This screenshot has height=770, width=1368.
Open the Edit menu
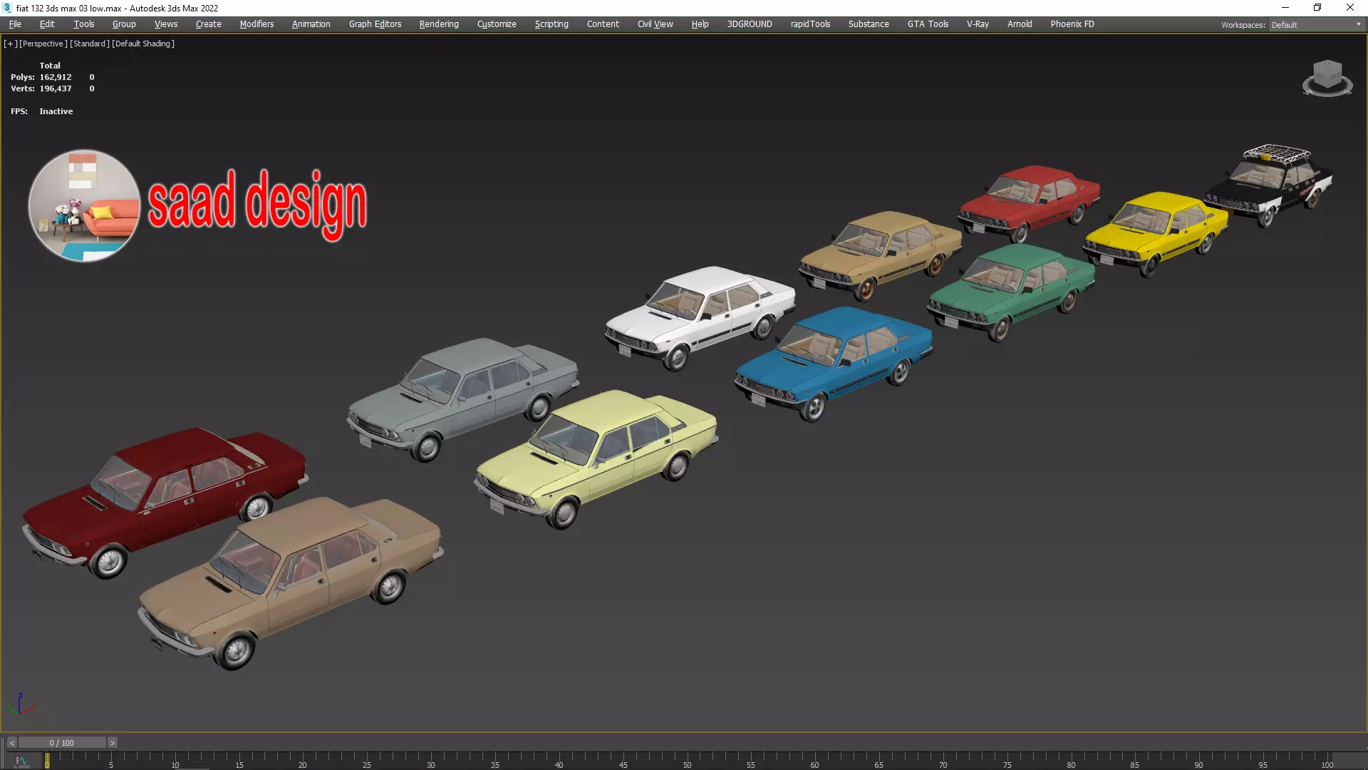(47, 24)
